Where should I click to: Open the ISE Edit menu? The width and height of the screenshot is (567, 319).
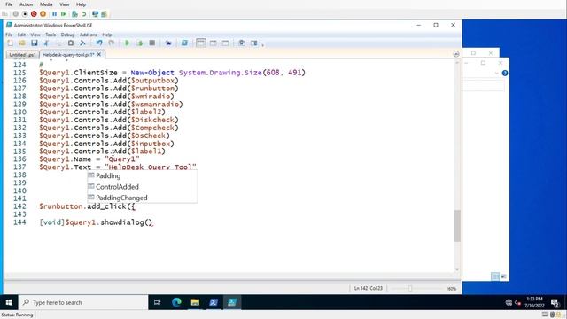[21, 35]
